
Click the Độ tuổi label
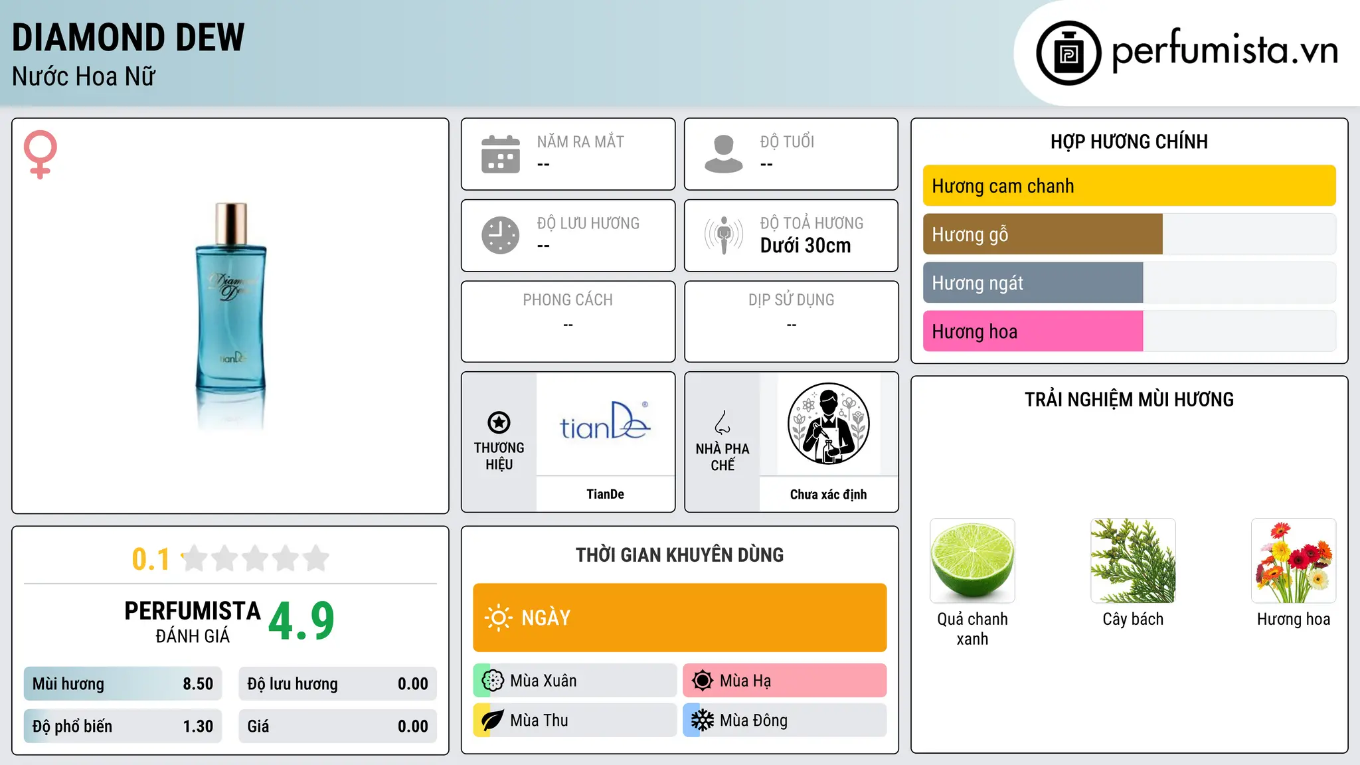tap(787, 141)
